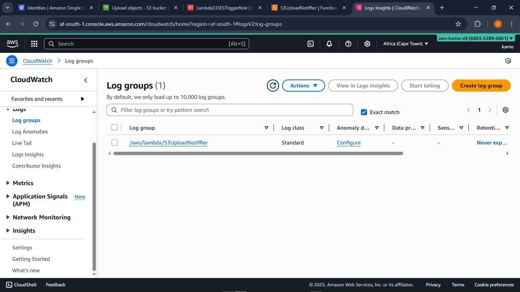The width and height of the screenshot is (520, 292).
Task: Open the Actions dropdown
Action: point(303,86)
